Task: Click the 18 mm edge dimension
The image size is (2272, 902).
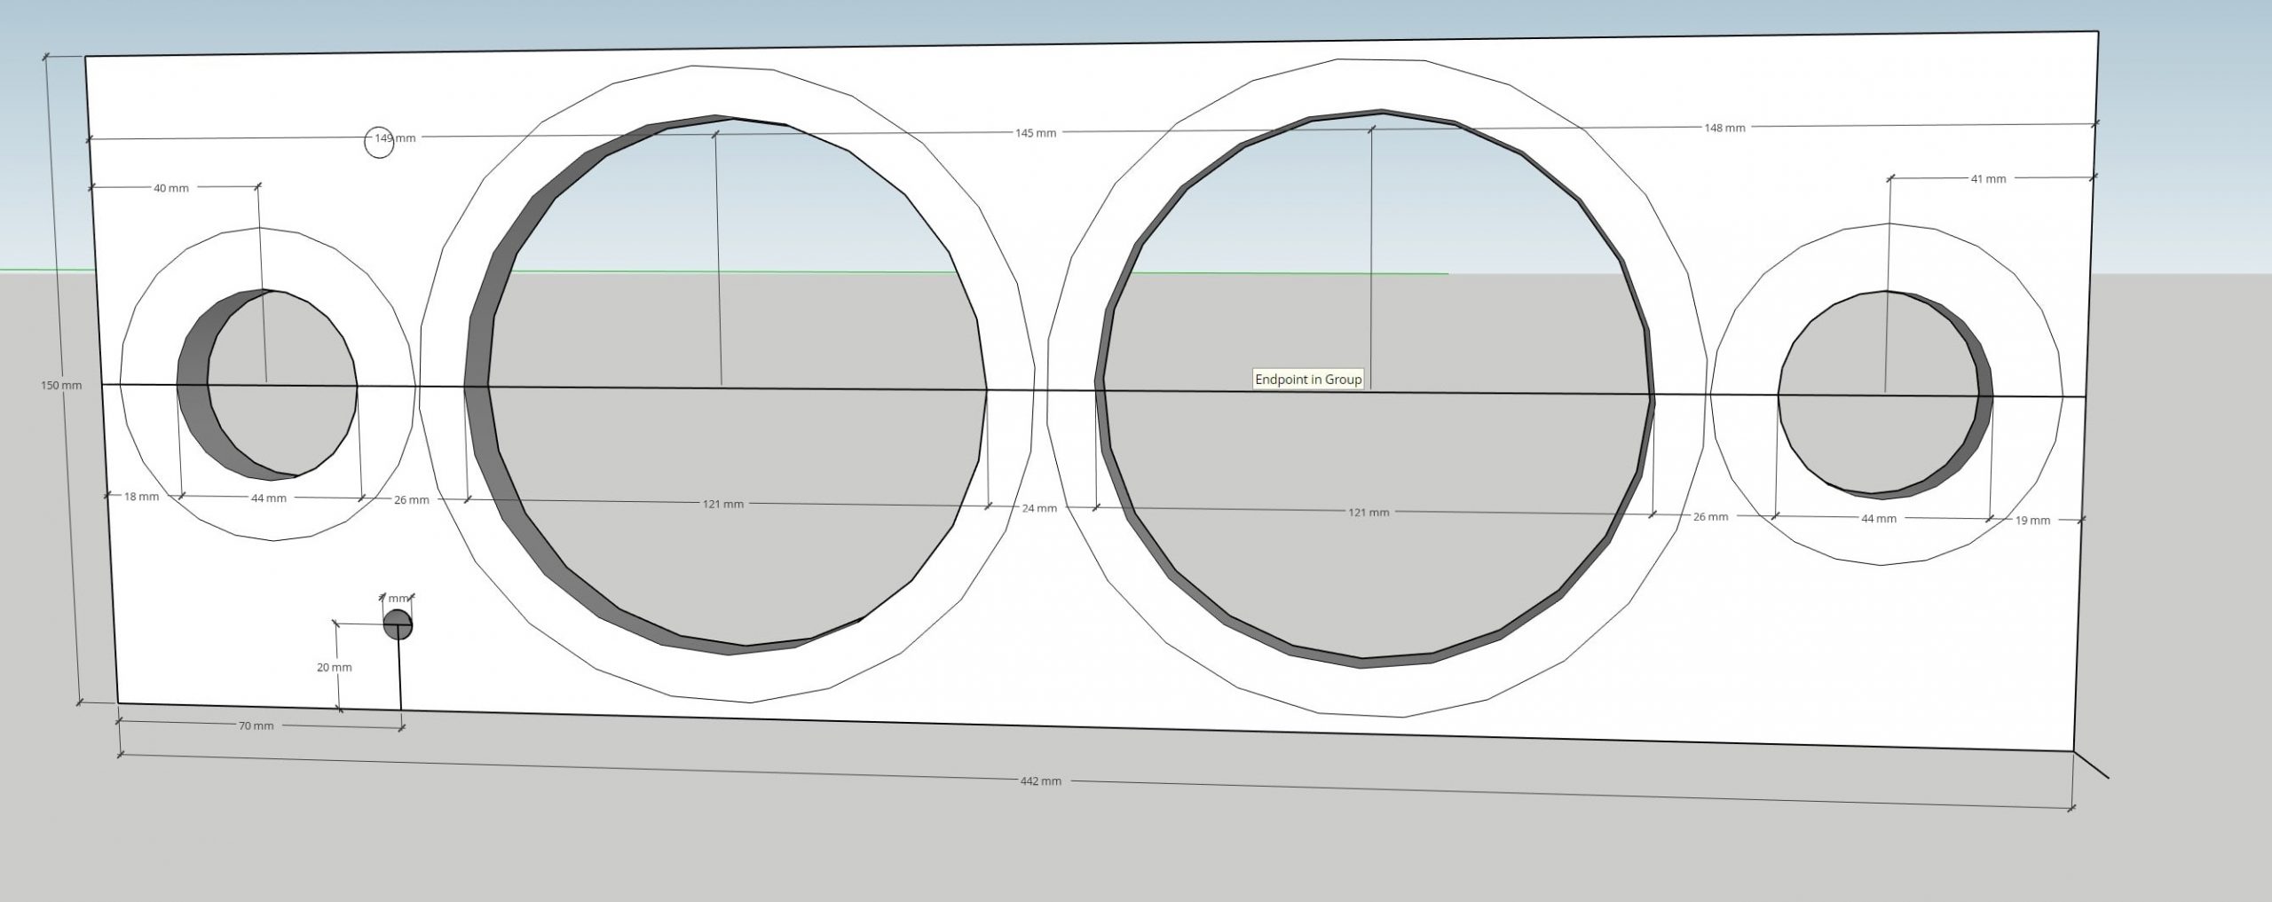Action: coord(141,497)
